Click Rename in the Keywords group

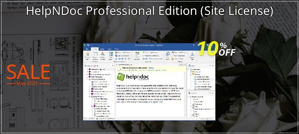click(155, 53)
